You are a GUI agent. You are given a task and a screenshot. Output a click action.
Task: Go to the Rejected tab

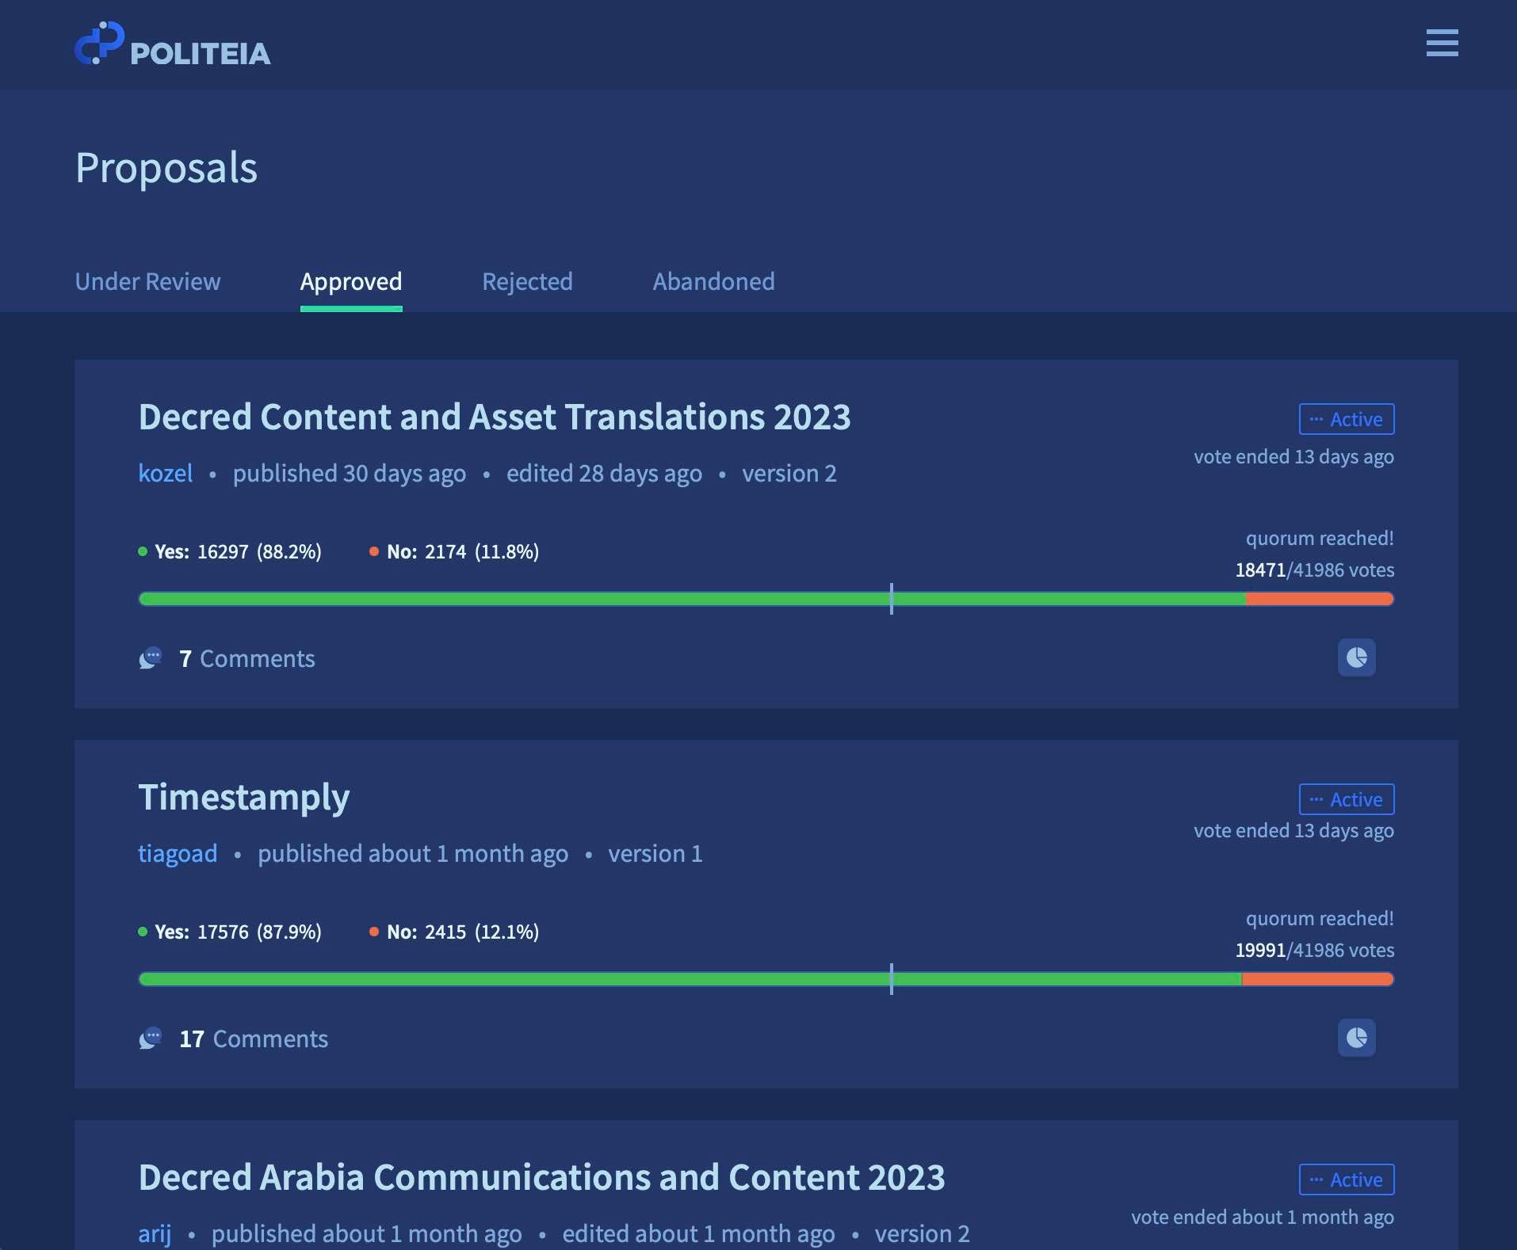click(527, 281)
